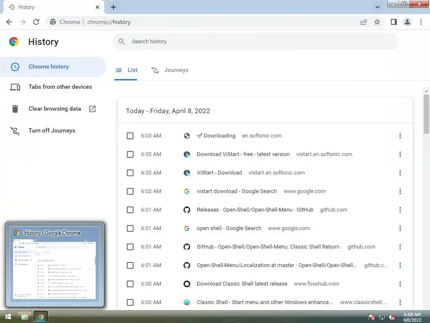
Task: Open the Windows Start button
Action: coord(8,317)
